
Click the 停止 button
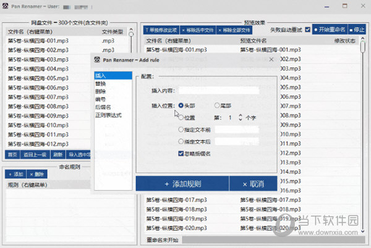tap(357, 30)
